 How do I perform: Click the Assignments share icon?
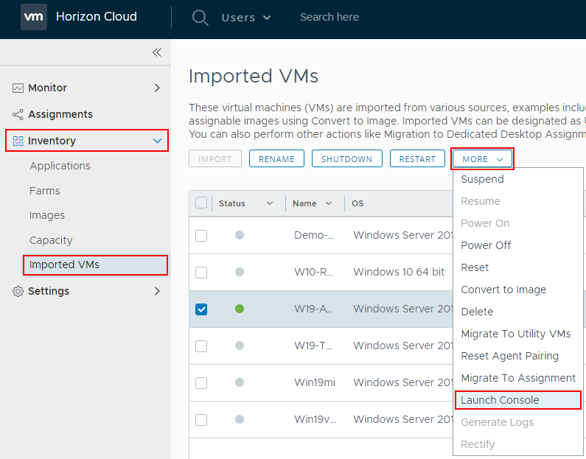tap(18, 114)
